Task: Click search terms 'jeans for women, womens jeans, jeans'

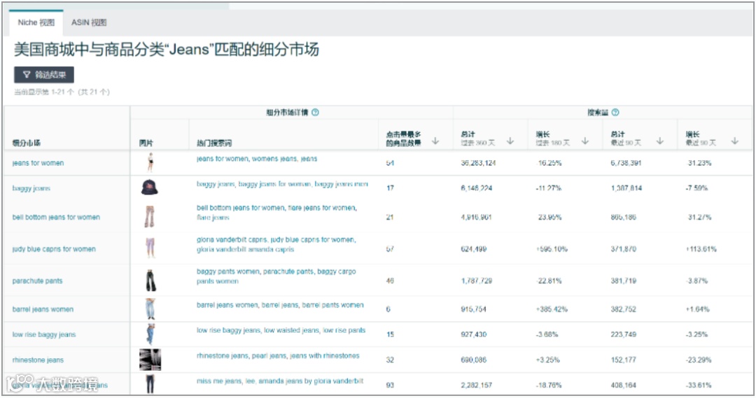Action: (257, 159)
